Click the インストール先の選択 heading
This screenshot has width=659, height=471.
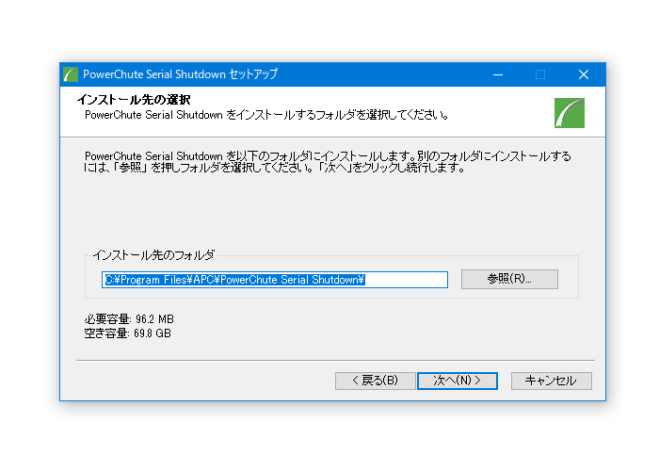[134, 100]
